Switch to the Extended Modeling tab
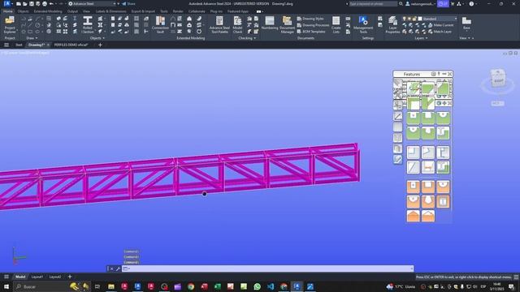This screenshot has width=520, height=292. (48, 11)
